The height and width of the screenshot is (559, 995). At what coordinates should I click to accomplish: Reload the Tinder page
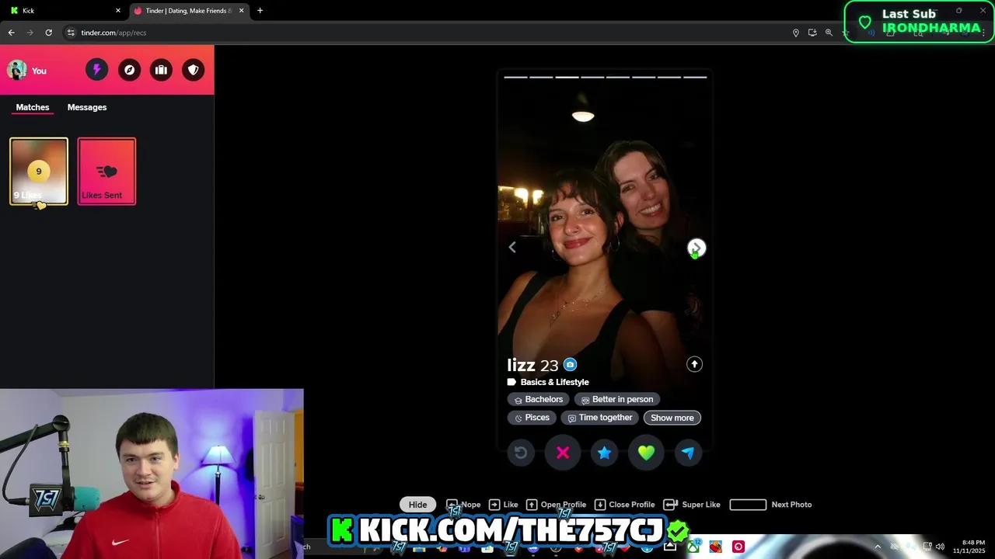tap(48, 33)
